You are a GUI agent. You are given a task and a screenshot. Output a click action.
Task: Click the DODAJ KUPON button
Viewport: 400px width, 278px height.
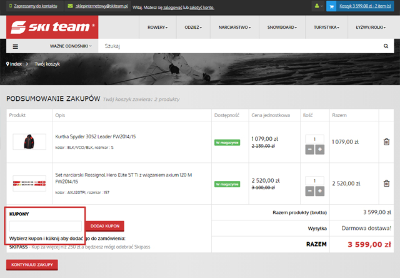[x=105, y=226]
